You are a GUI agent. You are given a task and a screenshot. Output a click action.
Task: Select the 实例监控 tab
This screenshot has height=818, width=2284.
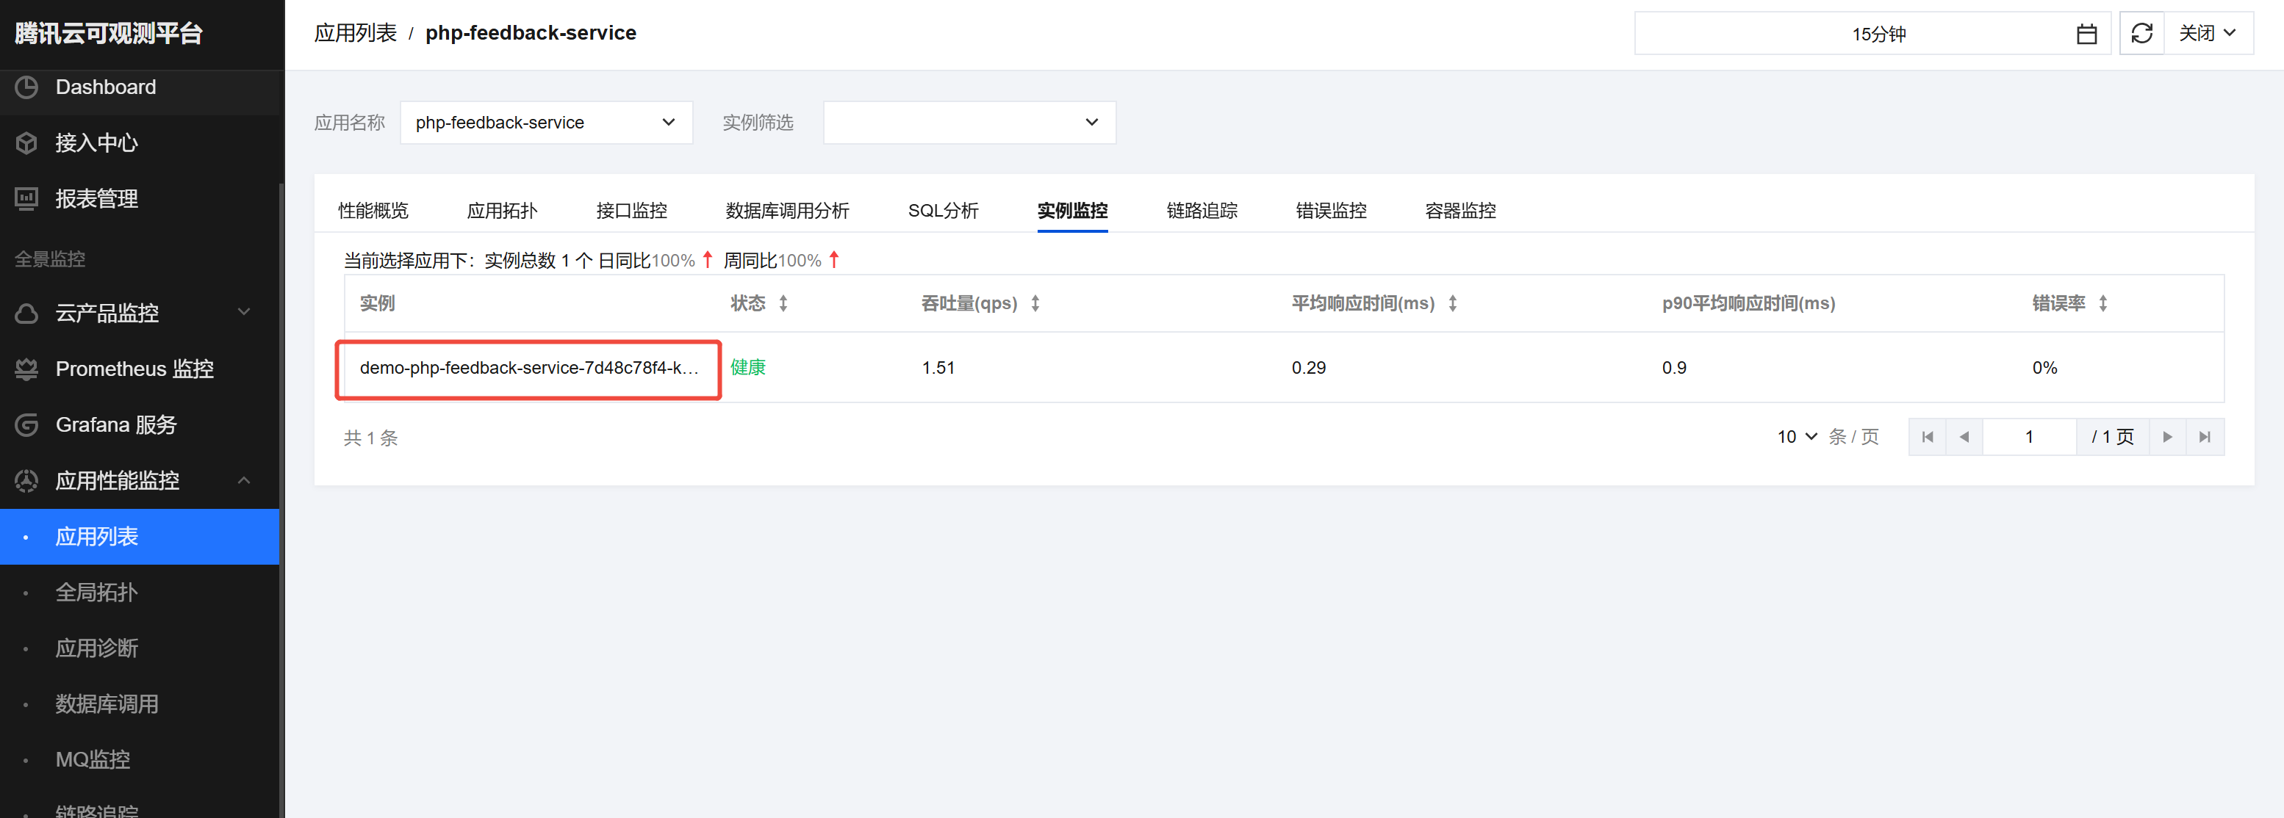1072,211
